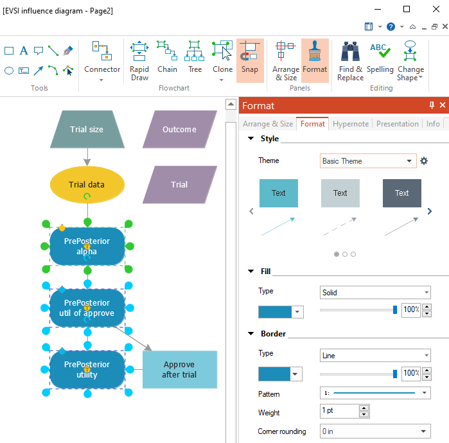Select the Line tool
The width and height of the screenshot is (449, 443).
pos(53,51)
